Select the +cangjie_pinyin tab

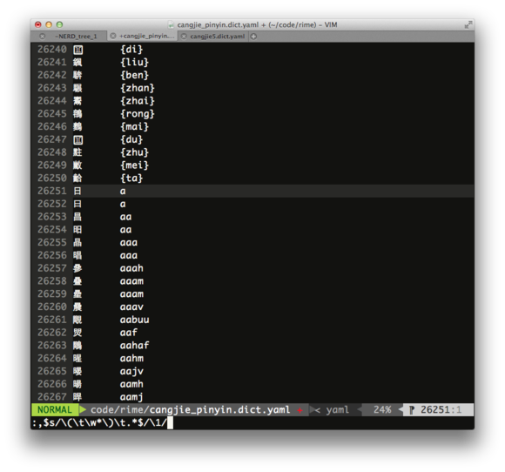(x=147, y=36)
